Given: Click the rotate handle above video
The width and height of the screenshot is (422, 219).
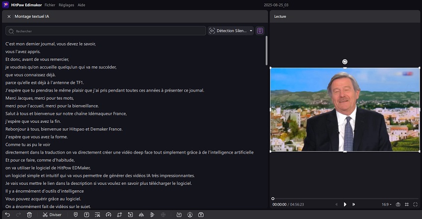Looking at the screenshot, I should point(345,62).
